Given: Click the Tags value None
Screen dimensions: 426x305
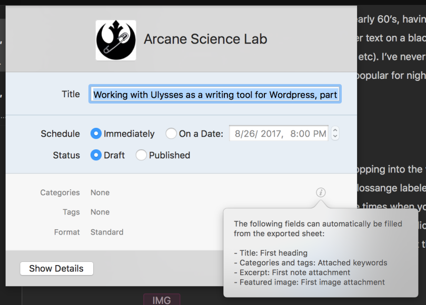Looking at the screenshot, I should pos(100,212).
